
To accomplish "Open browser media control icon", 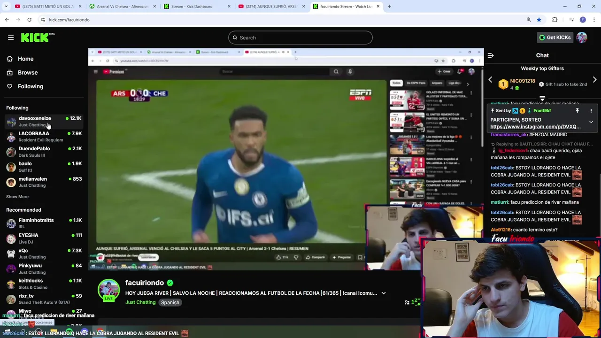I will tap(571, 20).
